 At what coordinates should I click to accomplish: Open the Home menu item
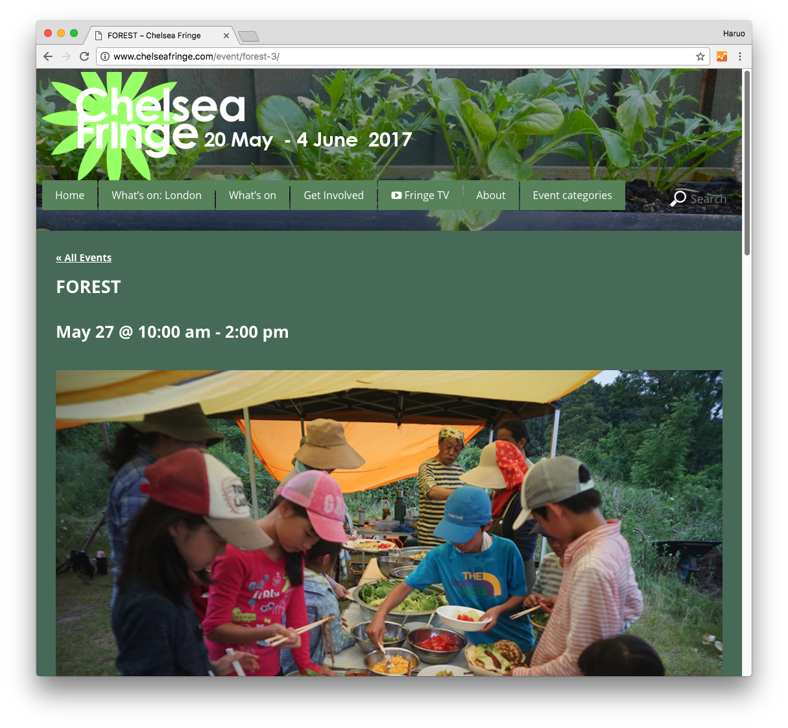coord(70,195)
